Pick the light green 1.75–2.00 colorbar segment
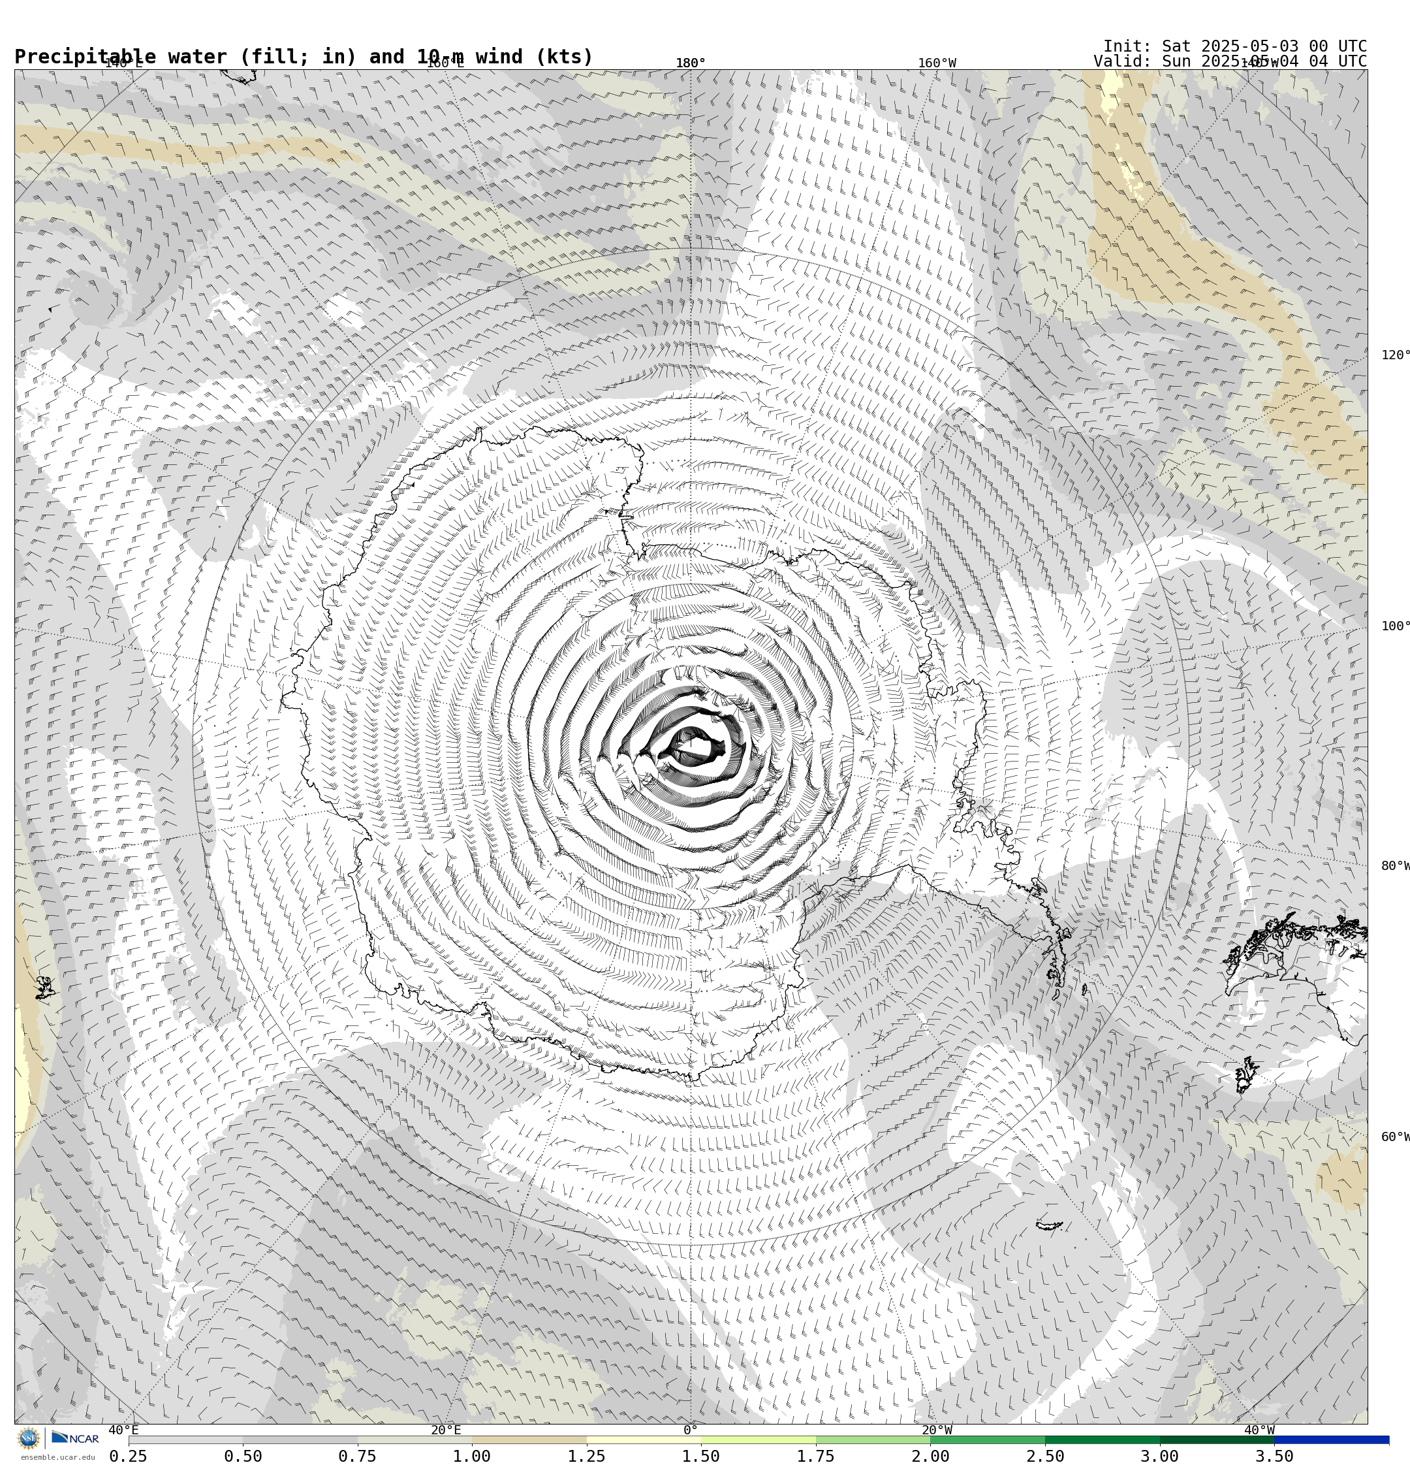Image resolution: width=1410 pixels, height=1465 pixels. [873, 1440]
